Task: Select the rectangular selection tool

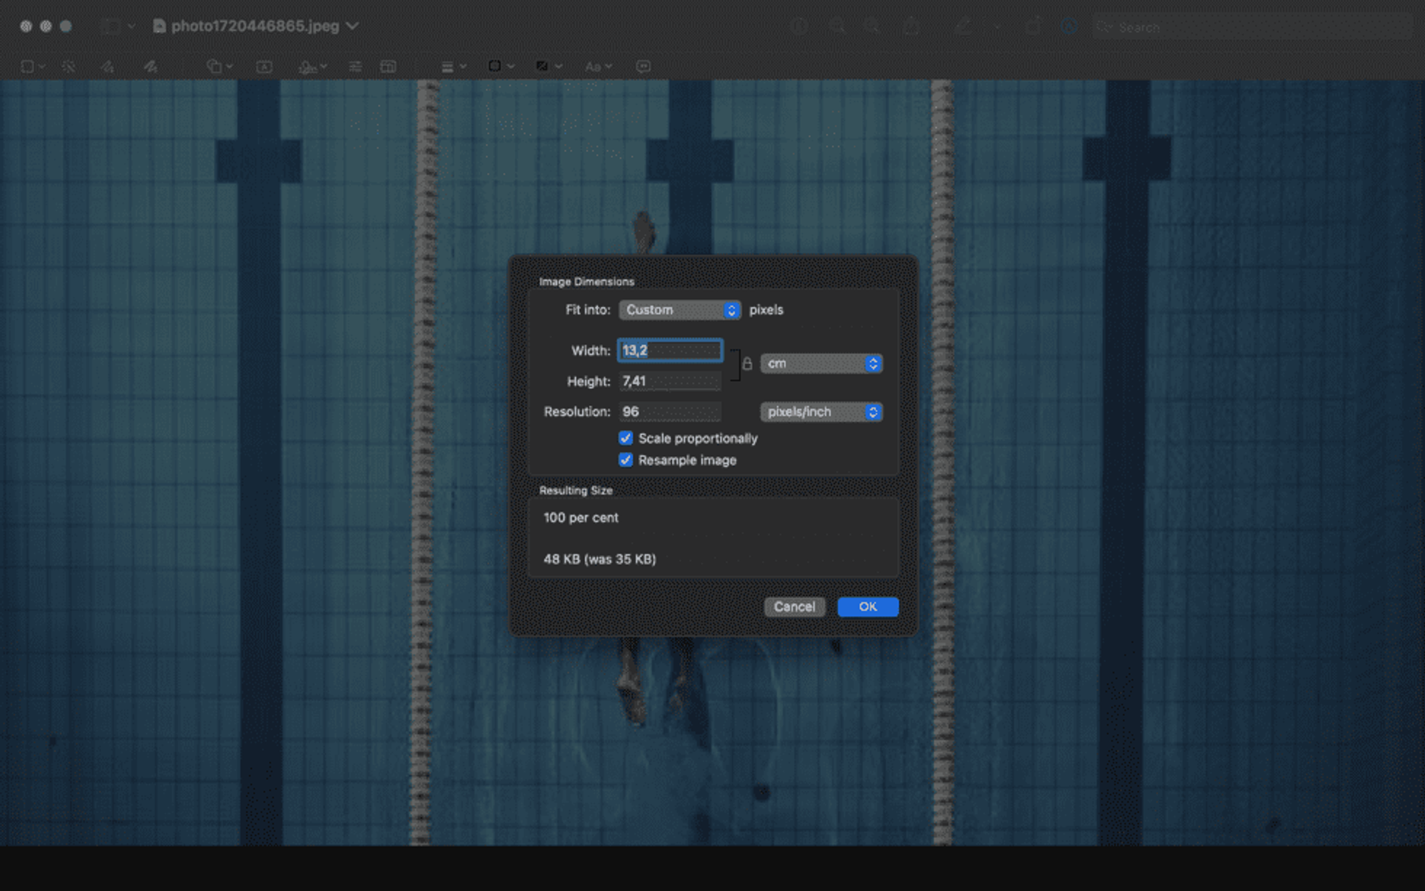Action: tap(28, 66)
